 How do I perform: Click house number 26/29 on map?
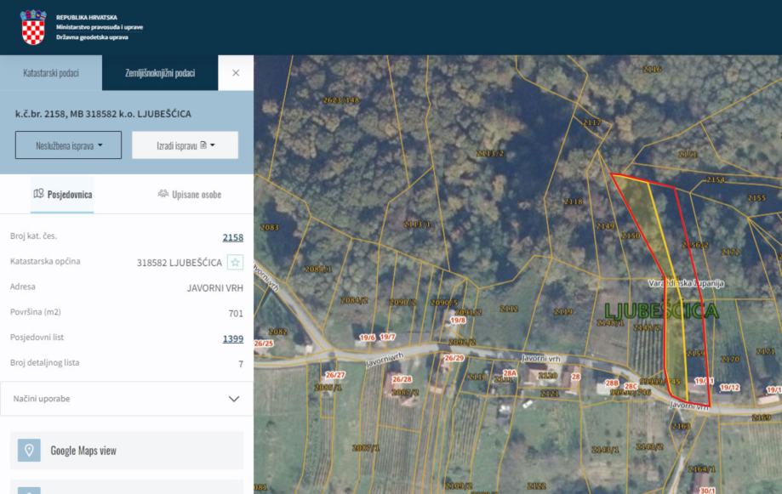click(x=454, y=358)
